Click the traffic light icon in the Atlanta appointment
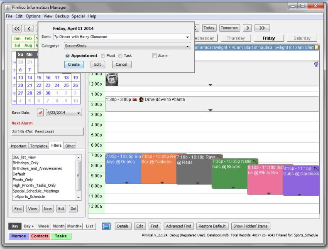This screenshot has width=328, height=249. click(142, 99)
